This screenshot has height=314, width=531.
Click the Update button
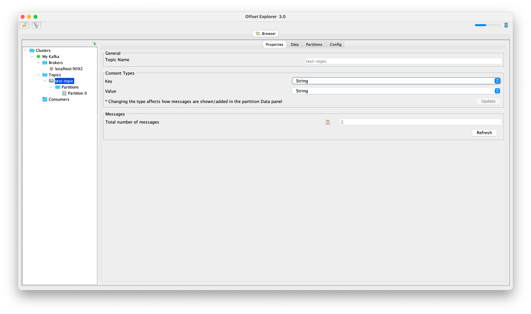[x=488, y=101]
